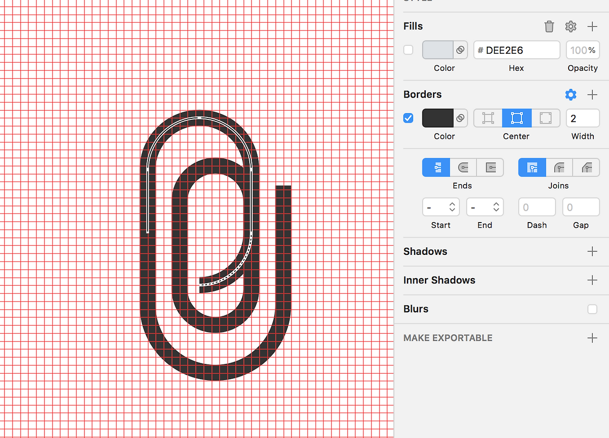Click the Shadows section heading

[425, 252]
